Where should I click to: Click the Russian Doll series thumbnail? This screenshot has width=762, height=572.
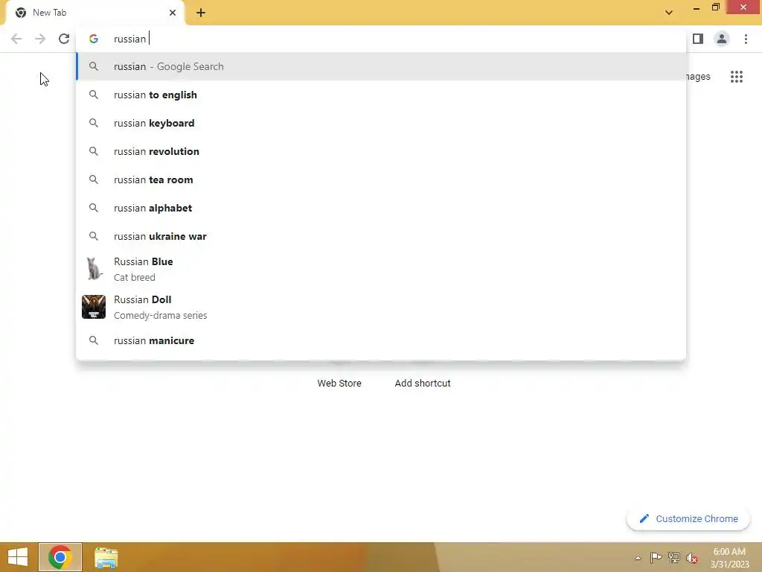tap(94, 307)
